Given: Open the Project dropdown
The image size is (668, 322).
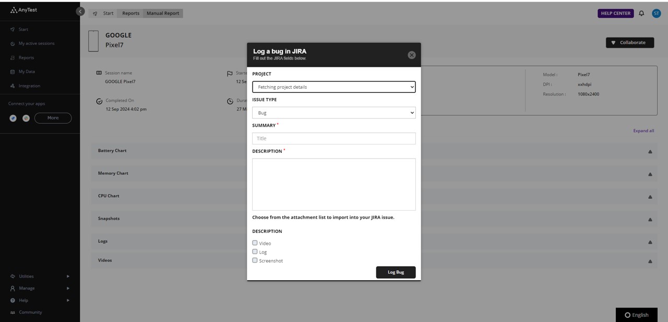Looking at the screenshot, I should (334, 87).
